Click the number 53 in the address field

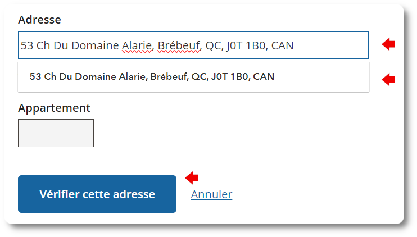pyautogui.click(x=27, y=45)
